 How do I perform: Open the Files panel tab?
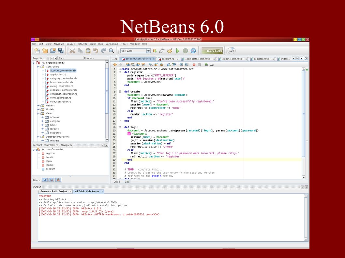click(61, 58)
